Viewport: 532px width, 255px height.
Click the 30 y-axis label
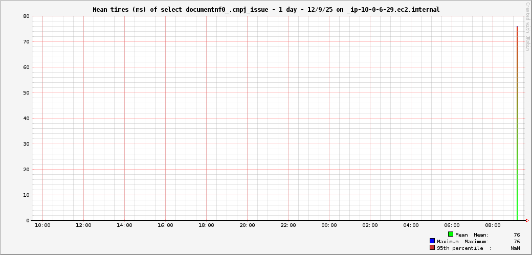click(x=27, y=144)
